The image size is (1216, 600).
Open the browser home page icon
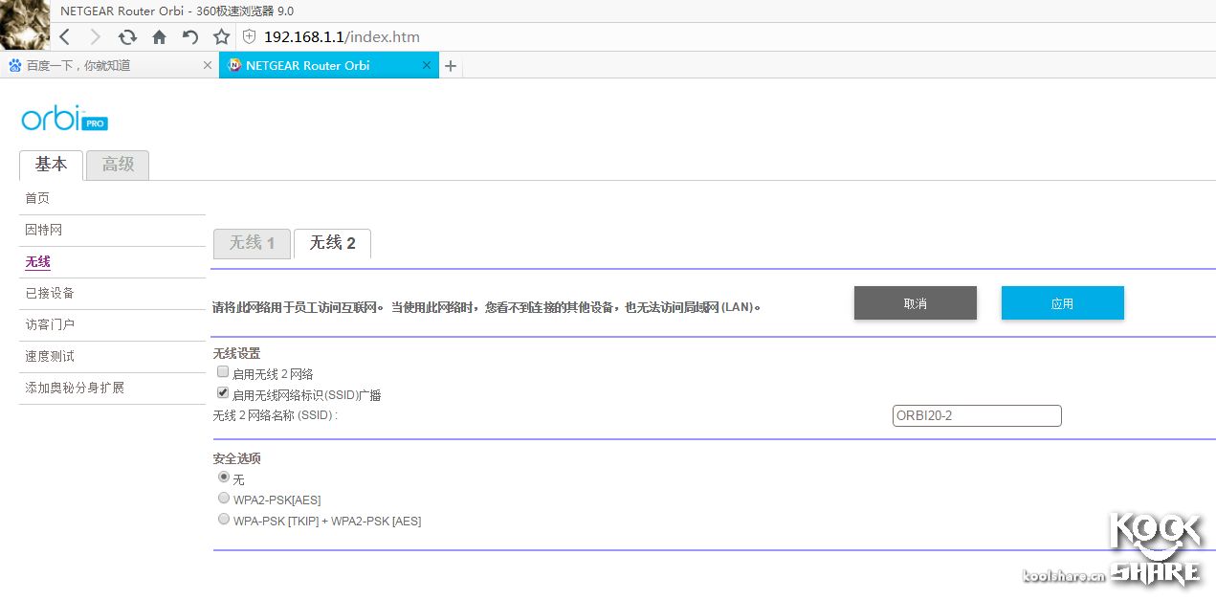click(x=159, y=37)
